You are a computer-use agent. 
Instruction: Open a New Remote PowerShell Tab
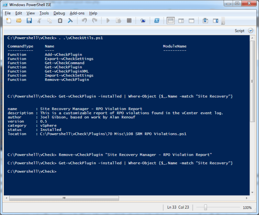pos(143,20)
